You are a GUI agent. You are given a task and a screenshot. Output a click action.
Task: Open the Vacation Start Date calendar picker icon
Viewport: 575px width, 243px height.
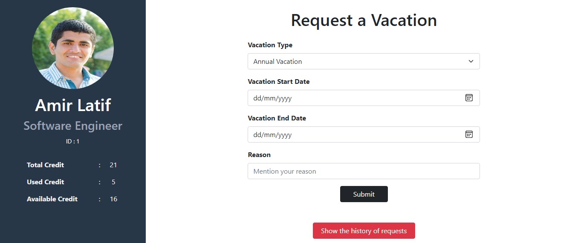pos(469,98)
